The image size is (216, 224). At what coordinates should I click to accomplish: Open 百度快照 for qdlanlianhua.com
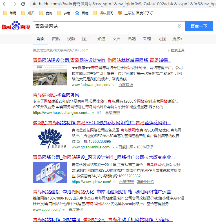[126, 147]
